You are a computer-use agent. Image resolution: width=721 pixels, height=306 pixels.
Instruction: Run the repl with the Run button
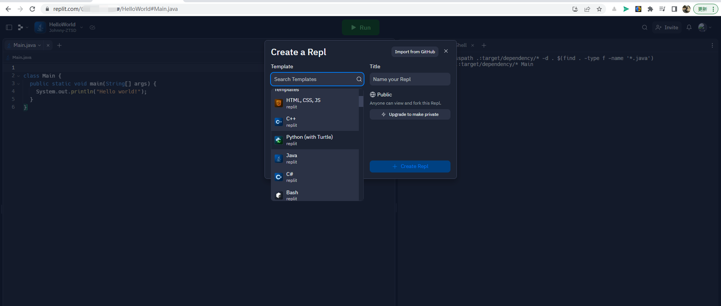pyautogui.click(x=361, y=27)
